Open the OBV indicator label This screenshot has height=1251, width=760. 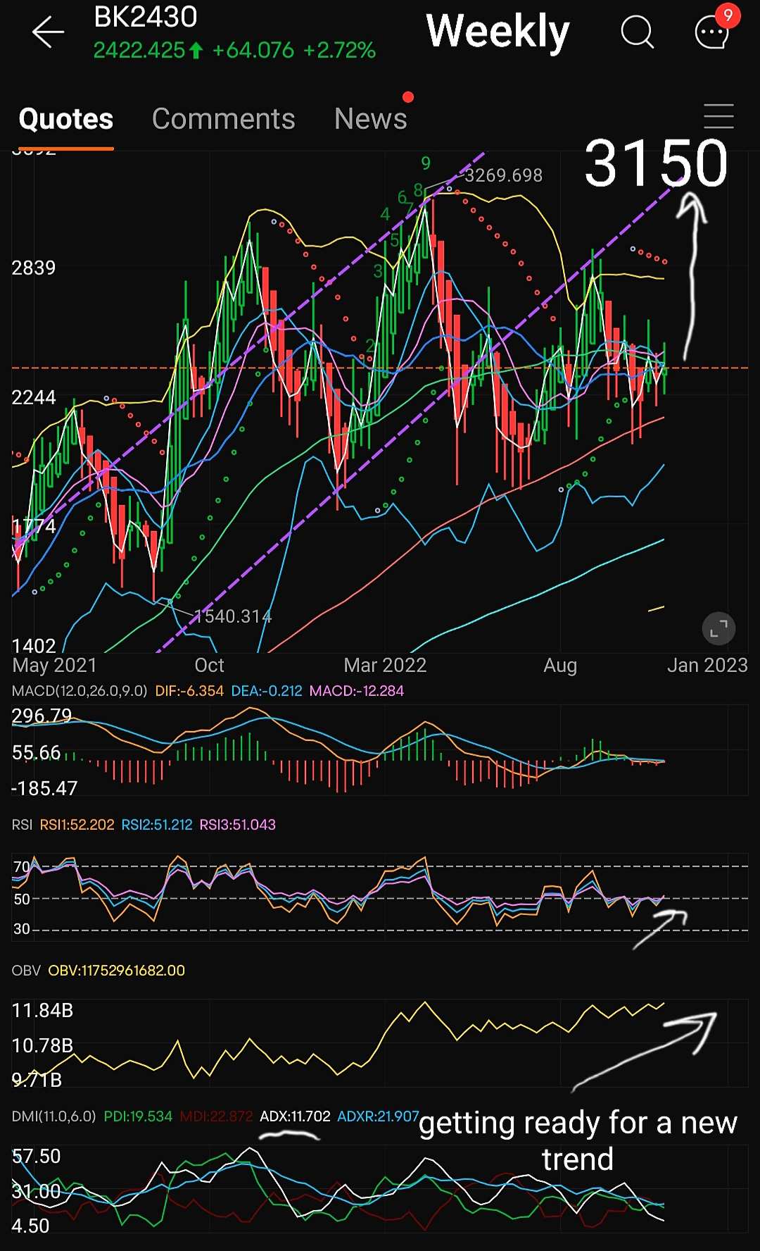click(x=26, y=971)
